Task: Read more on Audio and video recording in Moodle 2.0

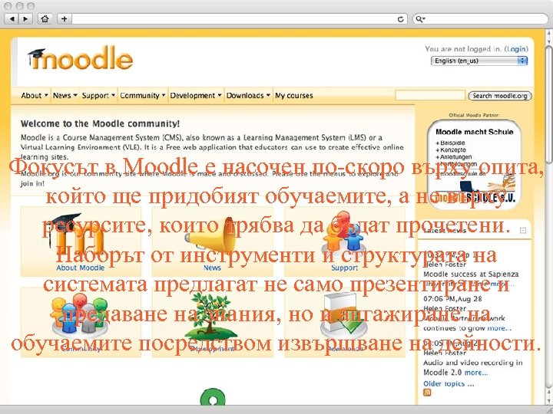Action: [x=476, y=373]
